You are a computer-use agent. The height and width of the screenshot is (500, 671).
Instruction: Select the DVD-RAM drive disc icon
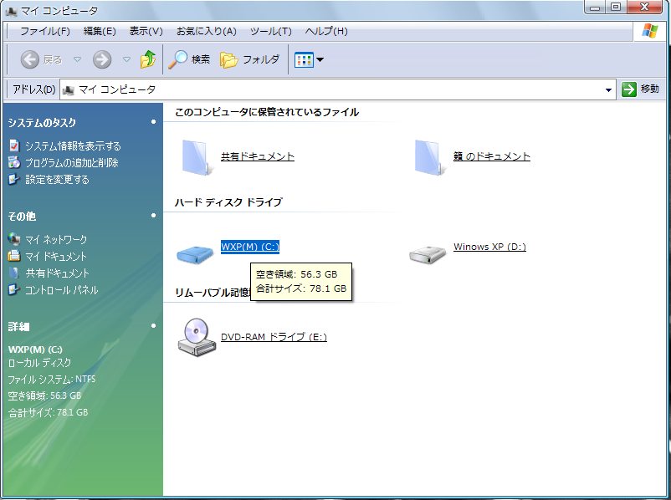197,337
